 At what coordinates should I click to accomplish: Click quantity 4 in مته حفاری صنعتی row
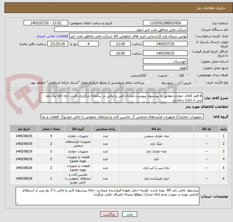[x=51, y=136]
